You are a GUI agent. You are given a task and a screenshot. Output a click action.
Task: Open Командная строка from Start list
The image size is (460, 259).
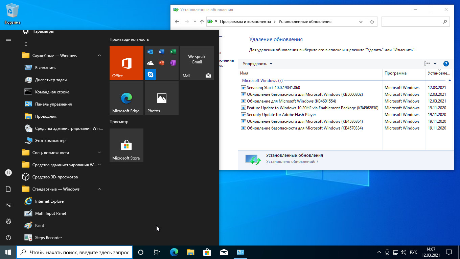tap(52, 92)
